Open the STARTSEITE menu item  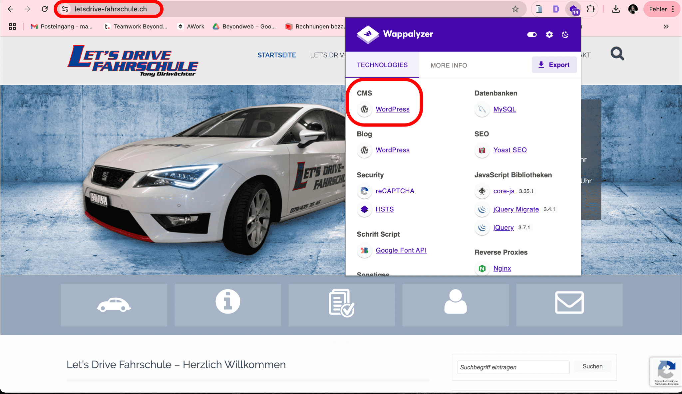pos(276,55)
